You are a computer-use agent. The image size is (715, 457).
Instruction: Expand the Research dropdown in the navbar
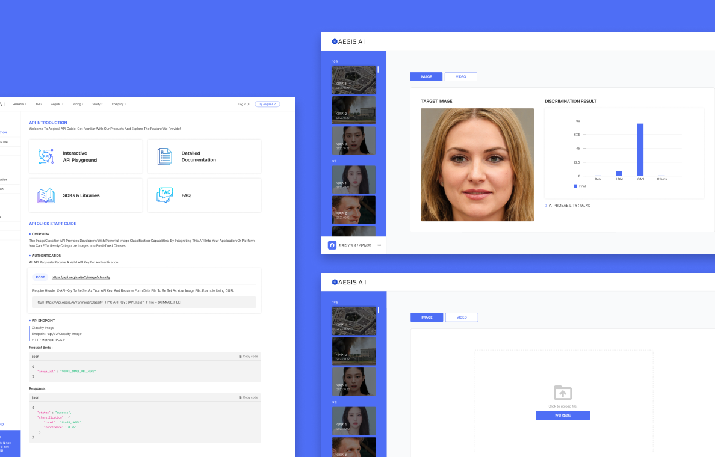(x=19, y=104)
